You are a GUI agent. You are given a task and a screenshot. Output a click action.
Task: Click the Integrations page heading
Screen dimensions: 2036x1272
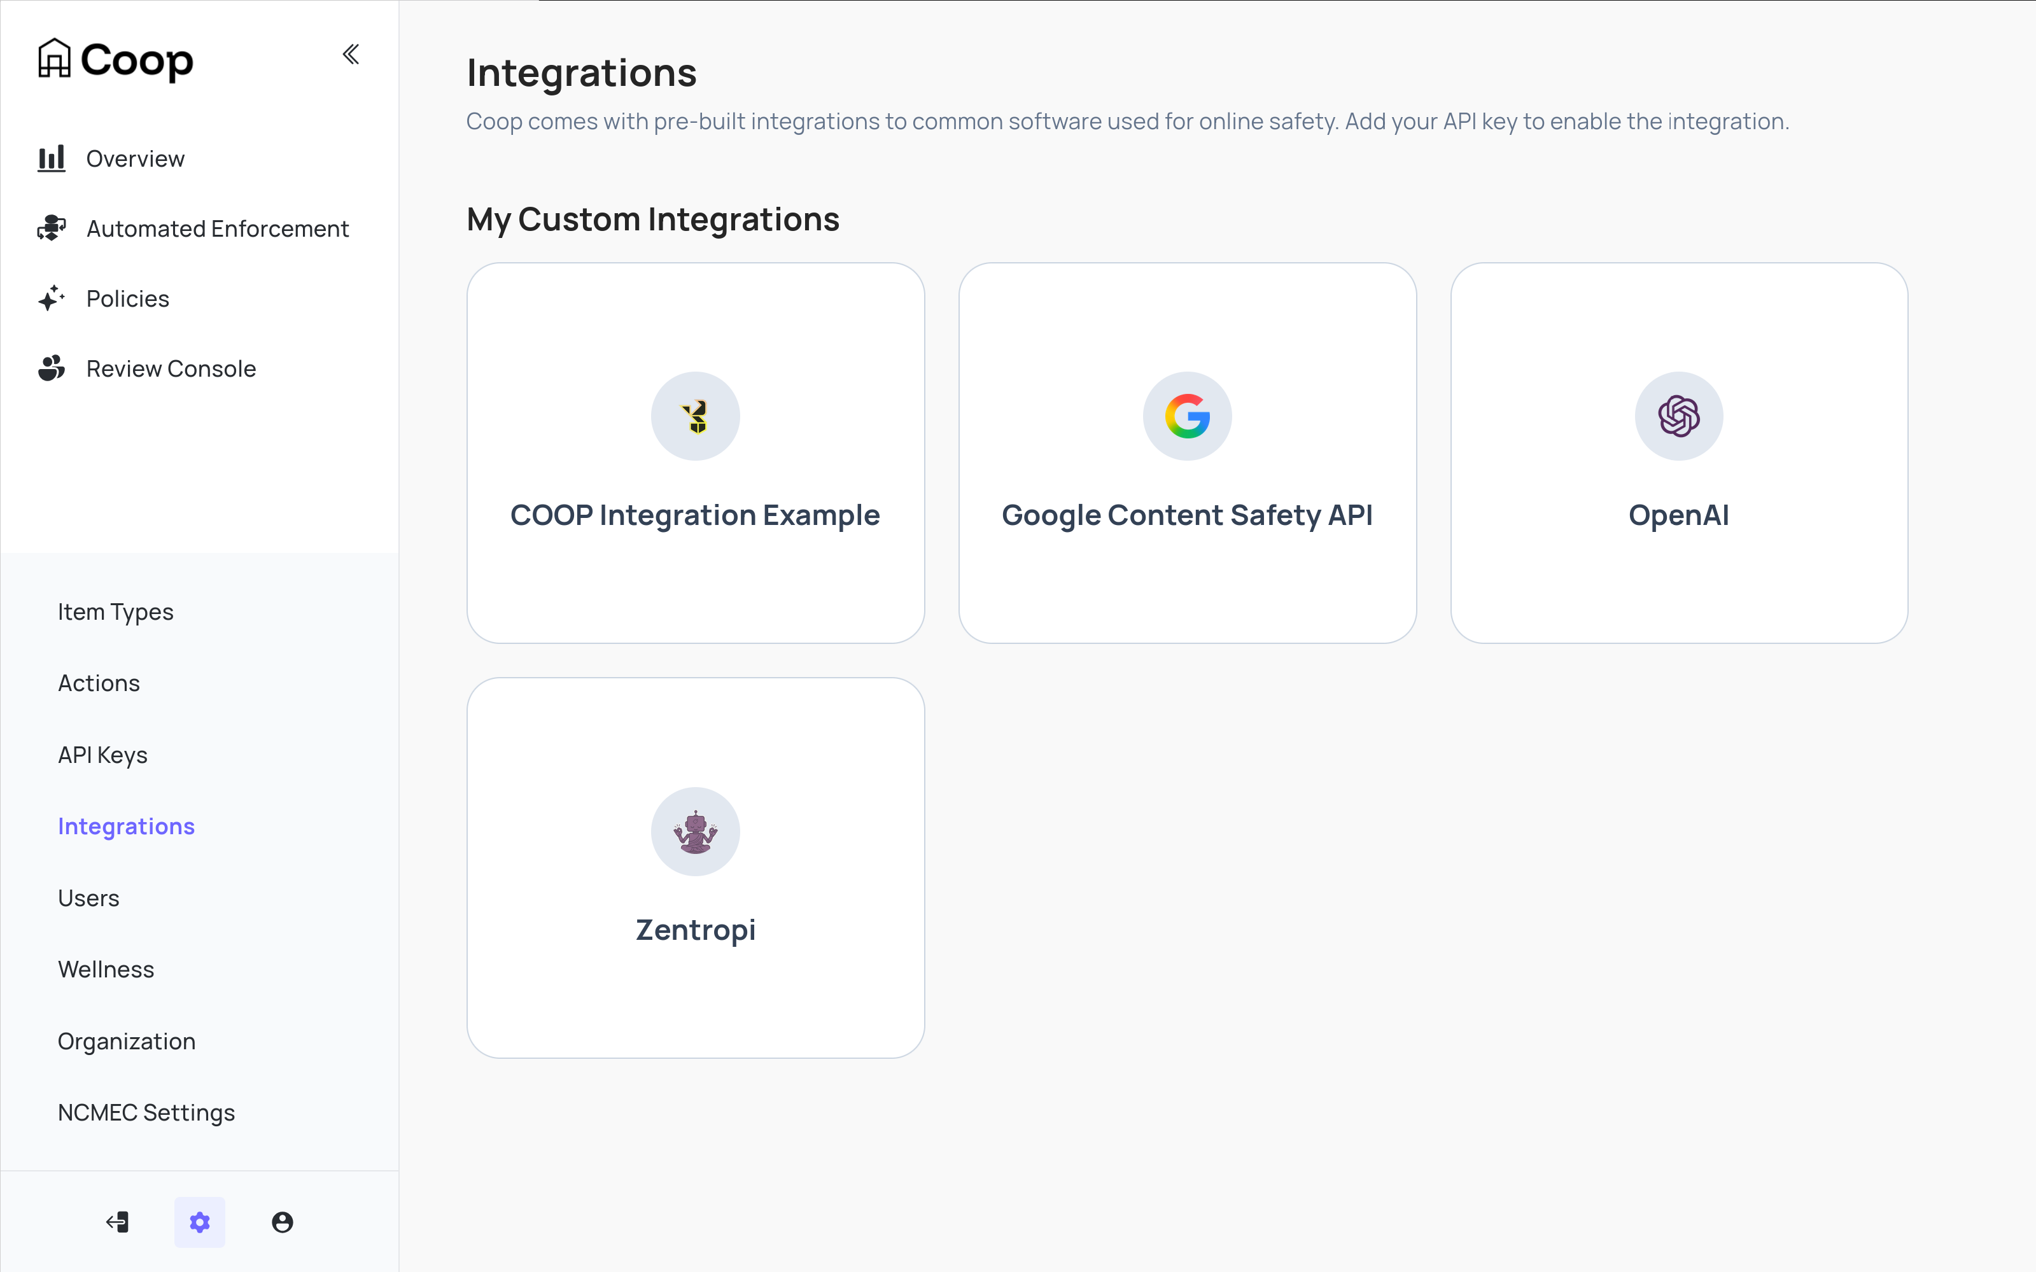[x=581, y=73]
